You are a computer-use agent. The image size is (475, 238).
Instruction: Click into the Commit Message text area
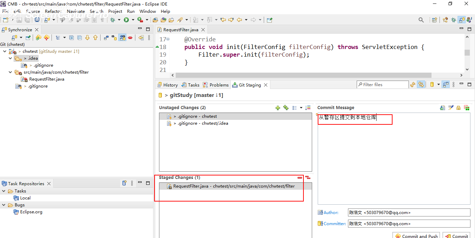(394, 158)
